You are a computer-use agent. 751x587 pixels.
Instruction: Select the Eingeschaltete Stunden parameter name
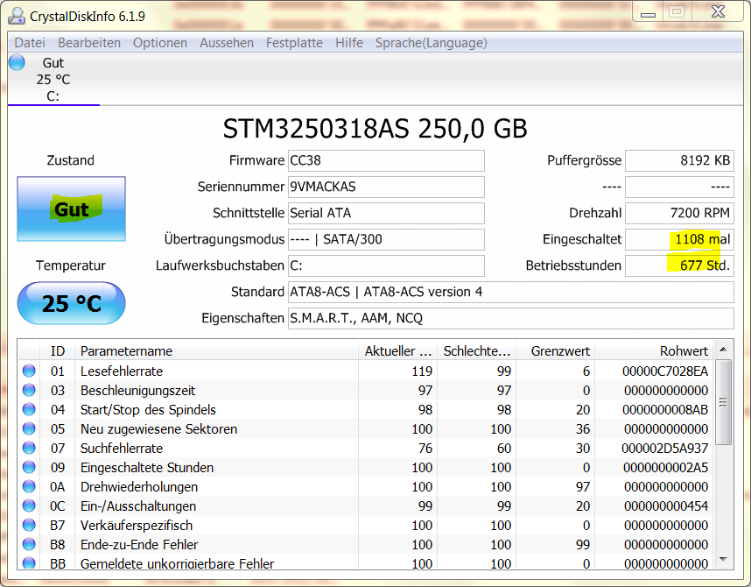[x=147, y=468]
